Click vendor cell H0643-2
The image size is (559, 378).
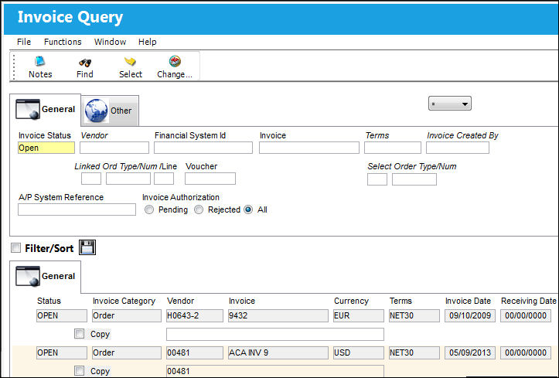point(195,315)
